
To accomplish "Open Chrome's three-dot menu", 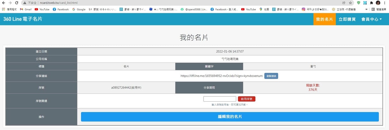I will 385,3.
